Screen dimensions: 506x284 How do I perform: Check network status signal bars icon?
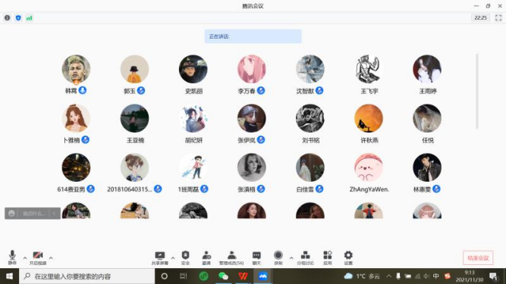pos(29,18)
